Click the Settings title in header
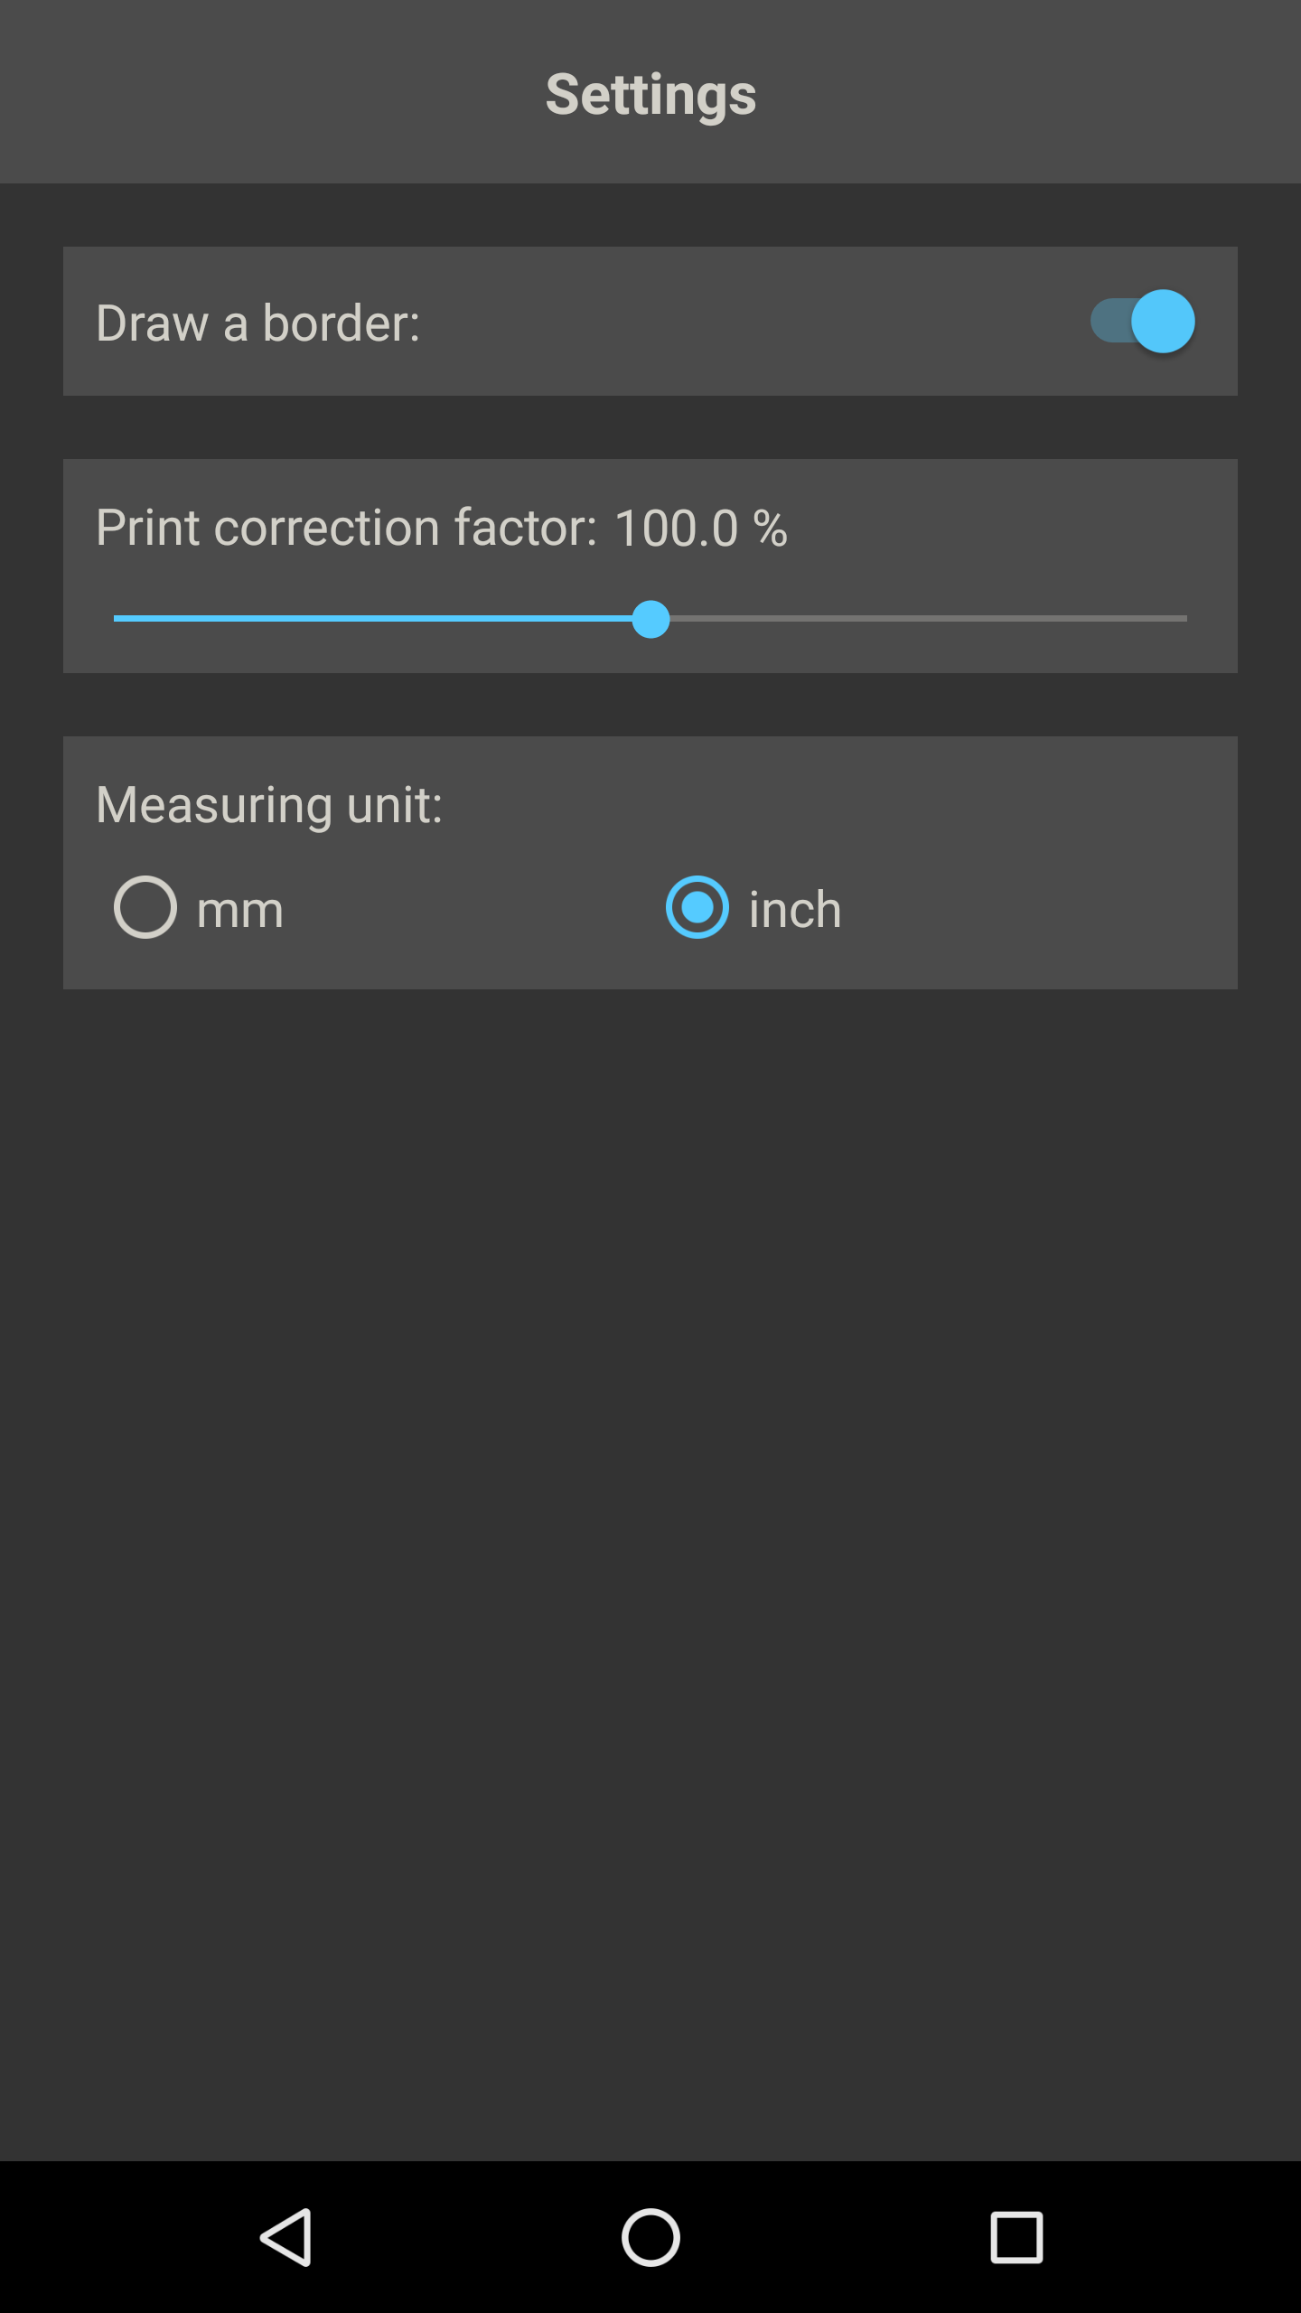 tap(650, 94)
